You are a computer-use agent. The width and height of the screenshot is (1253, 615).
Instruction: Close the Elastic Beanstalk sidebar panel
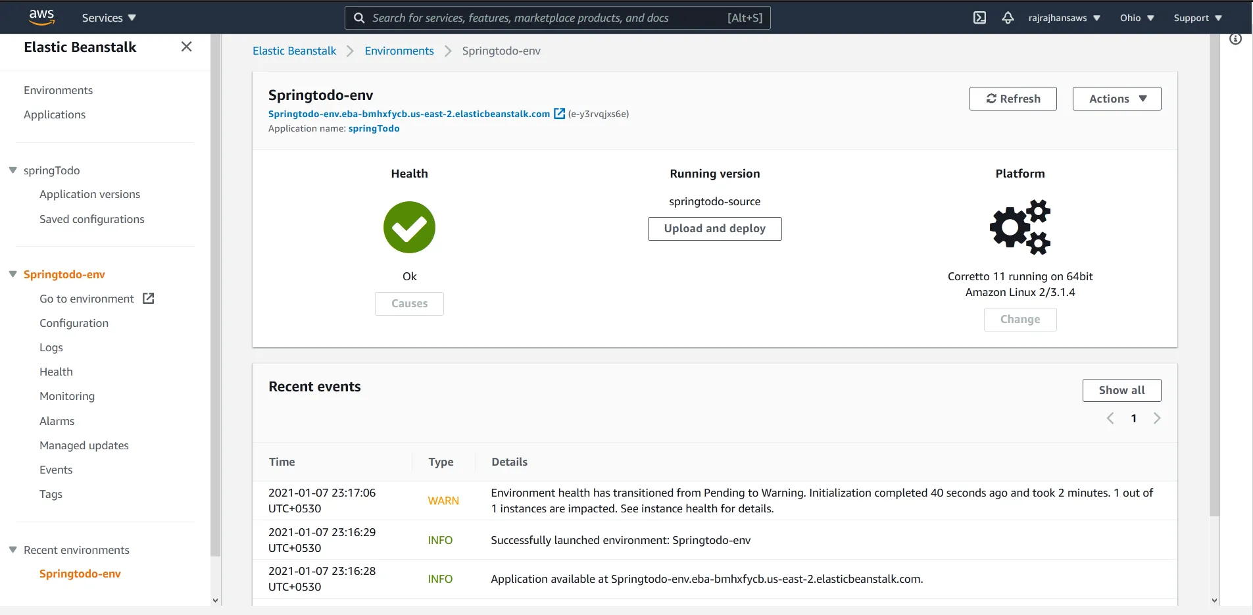coord(186,46)
